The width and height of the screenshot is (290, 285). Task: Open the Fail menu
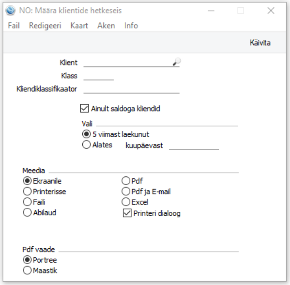[14, 26]
